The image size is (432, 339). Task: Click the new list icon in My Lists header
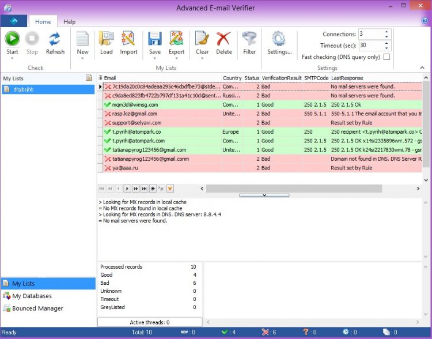tap(89, 78)
